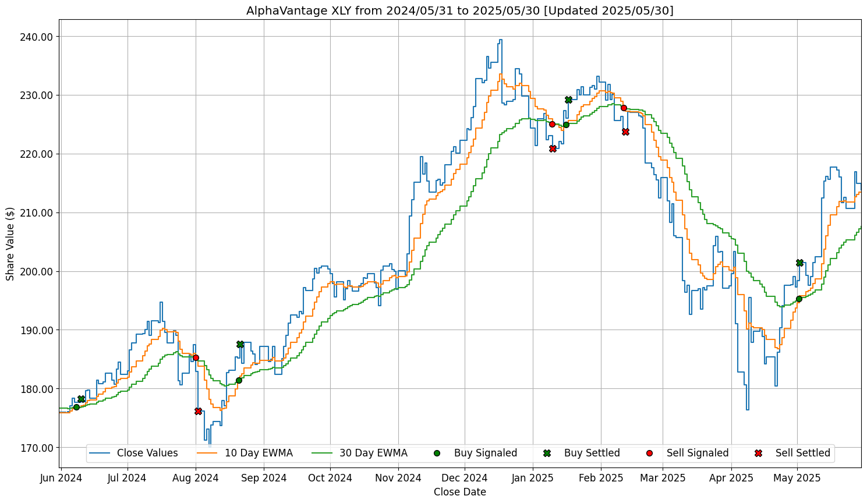
Task: Click the Mar 2025 x-axis label
Action: [x=663, y=478]
